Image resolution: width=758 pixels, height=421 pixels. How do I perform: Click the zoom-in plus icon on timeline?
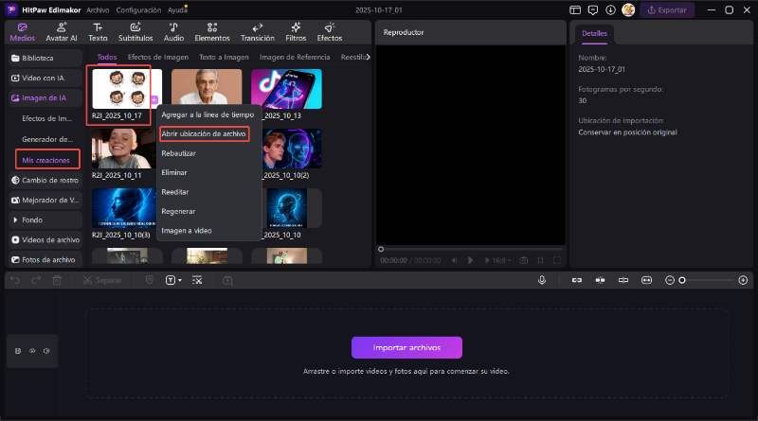pos(743,280)
